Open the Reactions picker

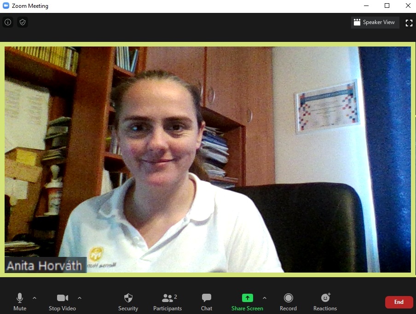pyautogui.click(x=325, y=302)
